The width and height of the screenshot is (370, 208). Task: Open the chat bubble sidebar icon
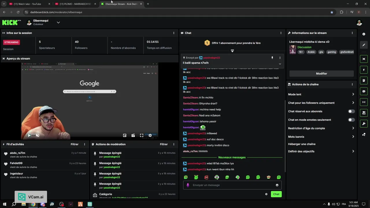(x=364, y=91)
